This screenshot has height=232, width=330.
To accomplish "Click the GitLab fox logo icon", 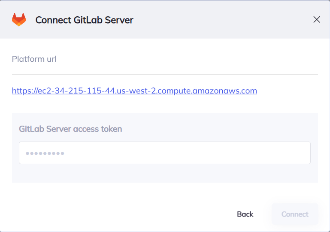I will pos(19,20).
